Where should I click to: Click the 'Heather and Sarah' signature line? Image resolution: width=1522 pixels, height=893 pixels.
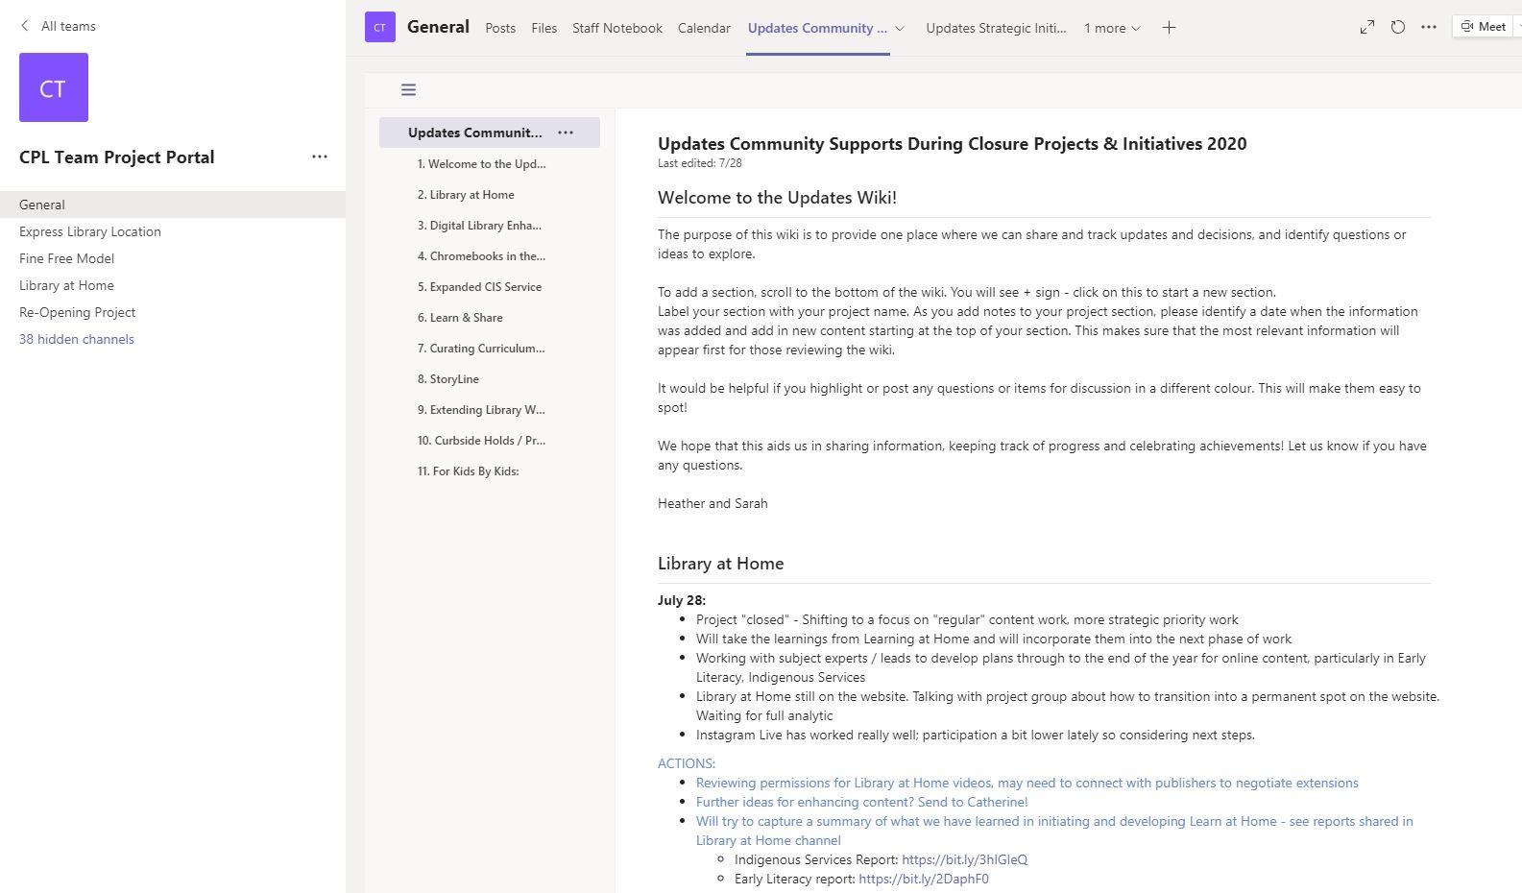713,503
